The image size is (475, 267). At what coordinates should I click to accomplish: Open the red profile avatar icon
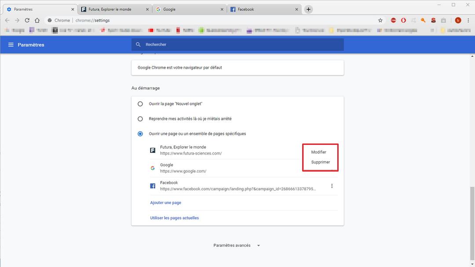pos(458,20)
